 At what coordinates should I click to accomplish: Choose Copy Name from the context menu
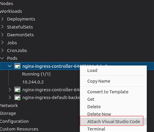(x=113, y=81)
